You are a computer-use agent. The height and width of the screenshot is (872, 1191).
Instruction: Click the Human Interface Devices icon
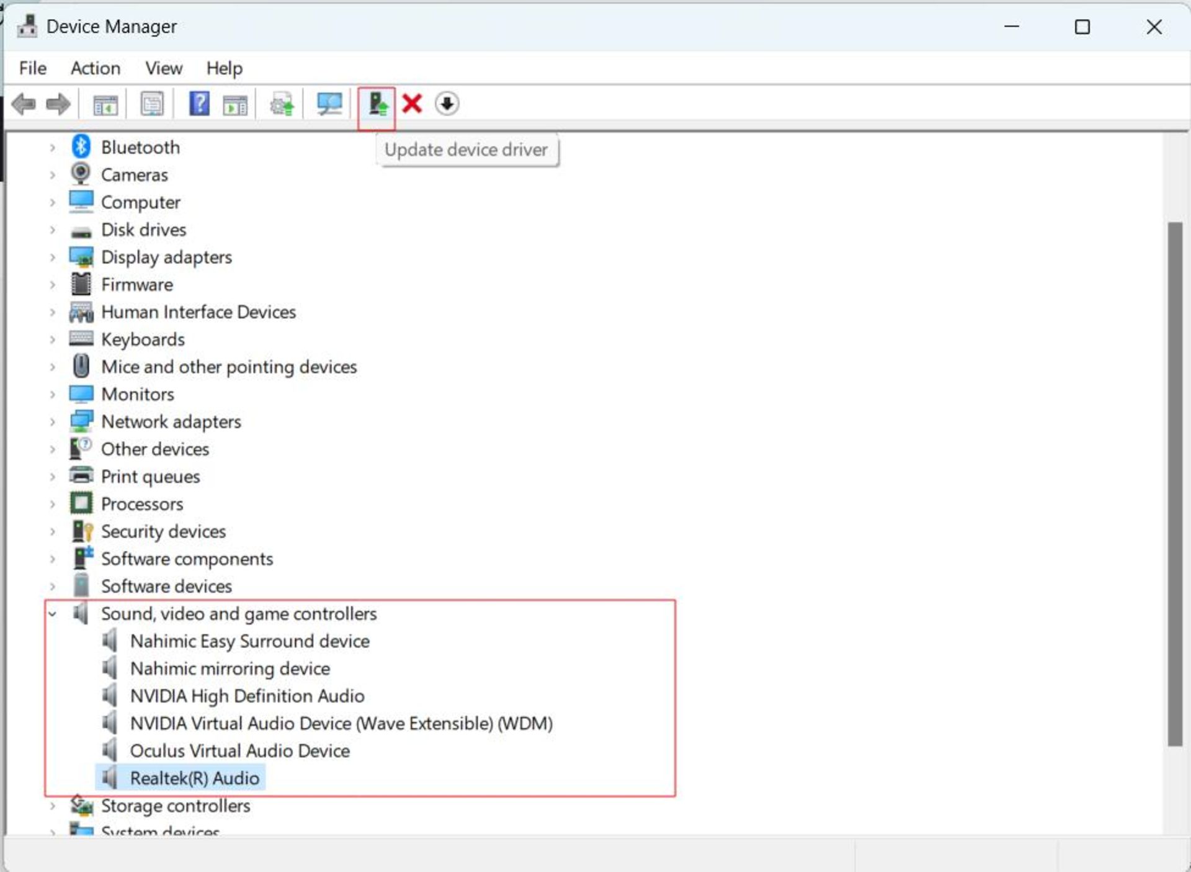click(81, 312)
